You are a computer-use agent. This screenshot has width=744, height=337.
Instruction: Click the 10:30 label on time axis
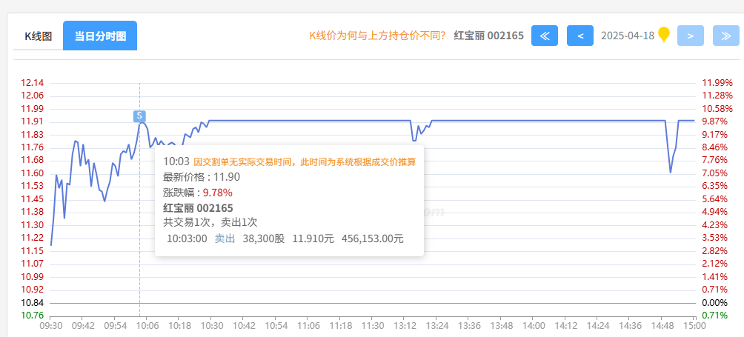coord(211,325)
